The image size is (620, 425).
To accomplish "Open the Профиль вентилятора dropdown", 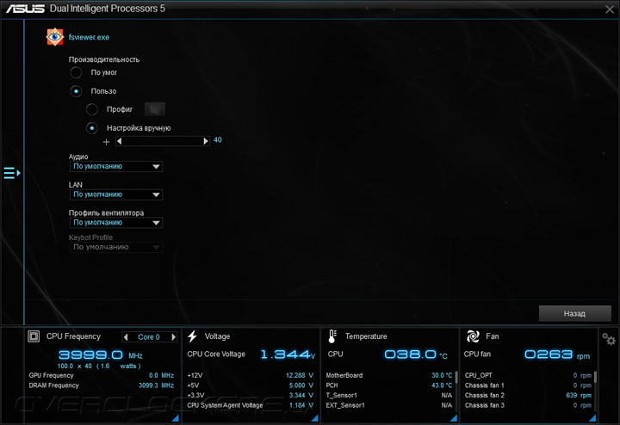I will (116, 223).
